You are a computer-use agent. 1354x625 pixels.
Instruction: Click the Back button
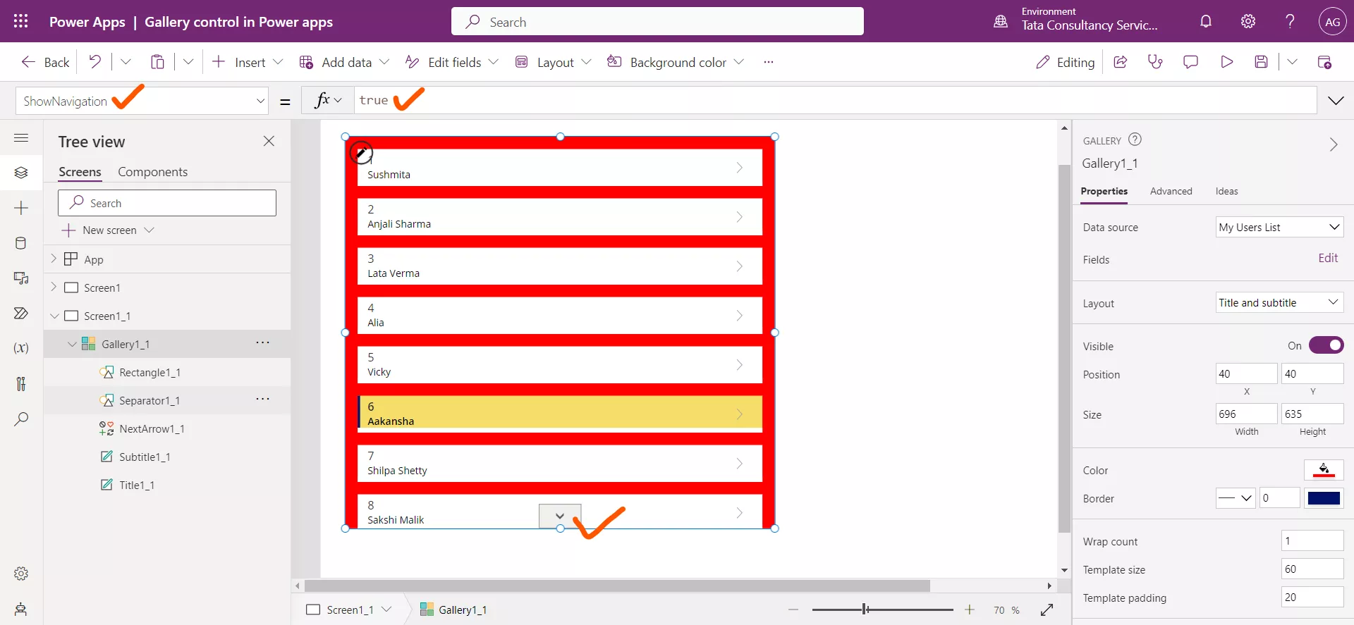pyautogui.click(x=45, y=62)
